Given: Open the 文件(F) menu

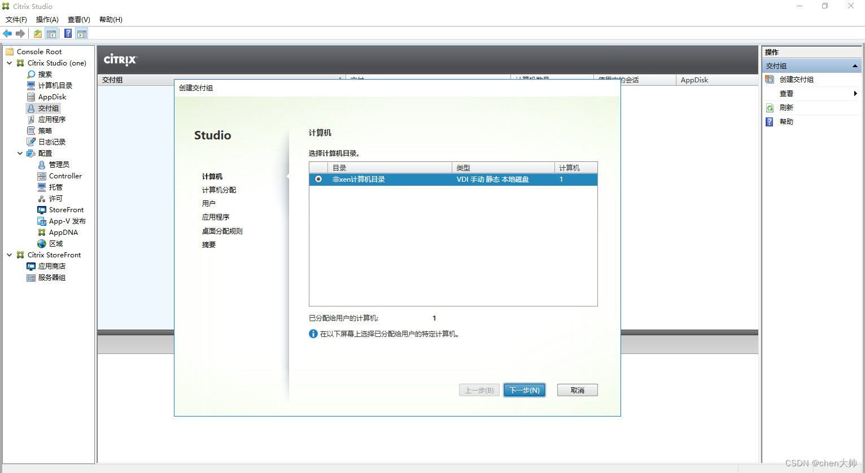Looking at the screenshot, I should pos(16,19).
